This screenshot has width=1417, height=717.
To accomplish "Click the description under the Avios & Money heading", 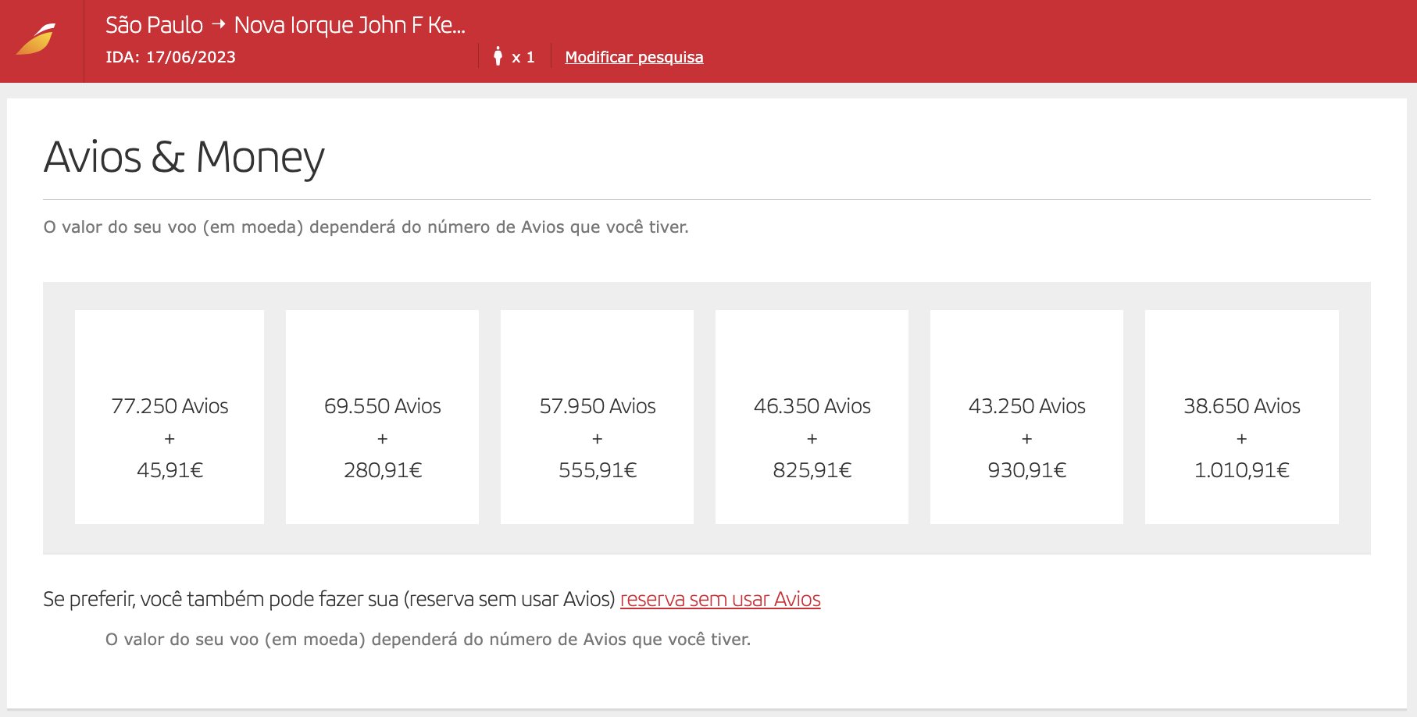I will tap(366, 227).
